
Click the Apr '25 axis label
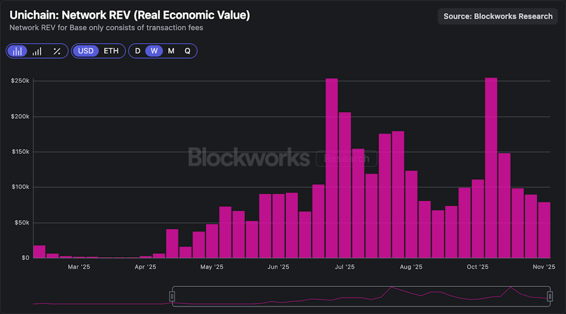pos(145,267)
